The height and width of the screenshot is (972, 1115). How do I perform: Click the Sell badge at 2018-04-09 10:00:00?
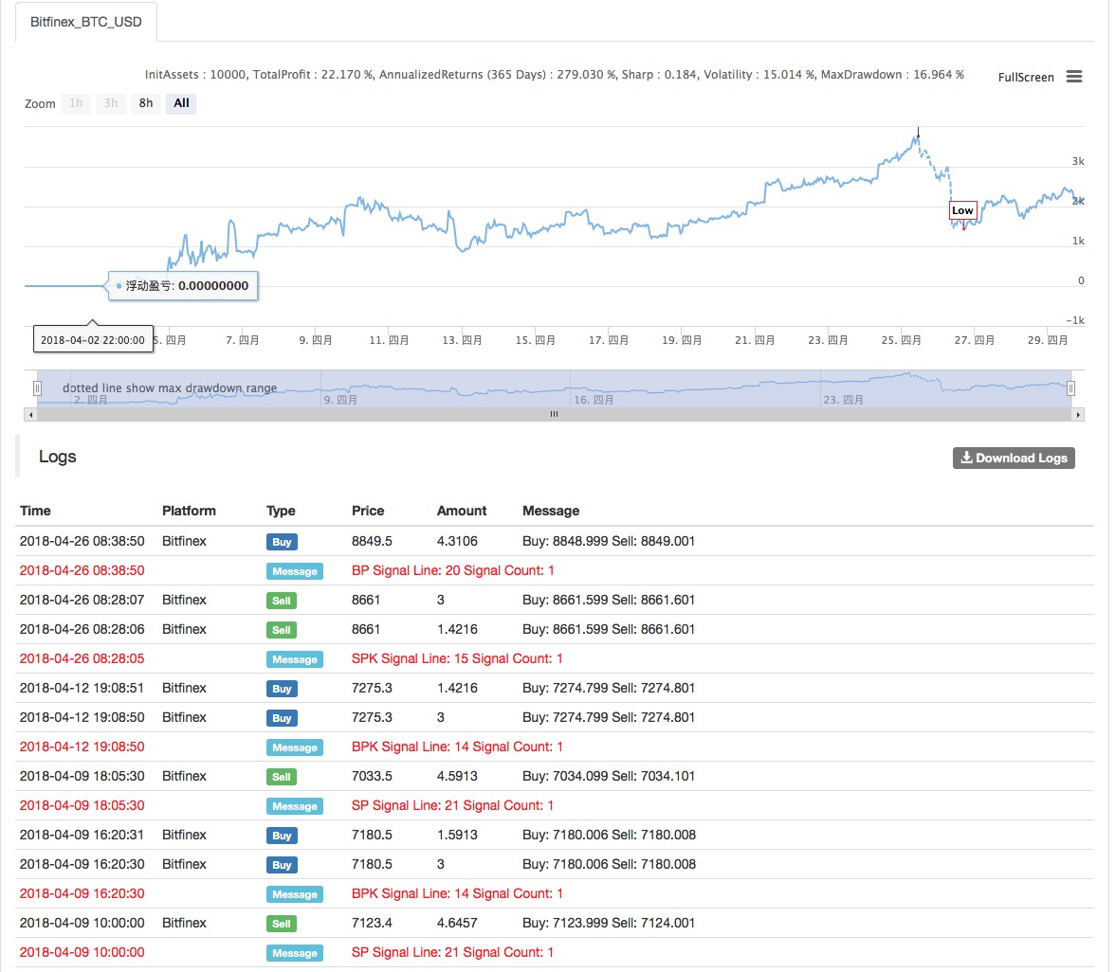pos(281,924)
